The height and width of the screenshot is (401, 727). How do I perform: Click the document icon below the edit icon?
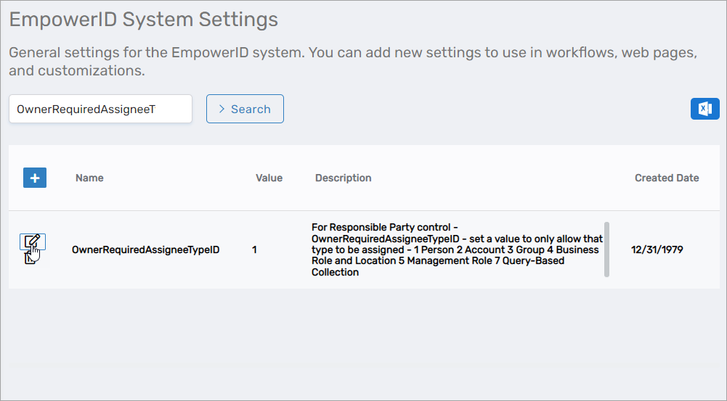coord(28,259)
